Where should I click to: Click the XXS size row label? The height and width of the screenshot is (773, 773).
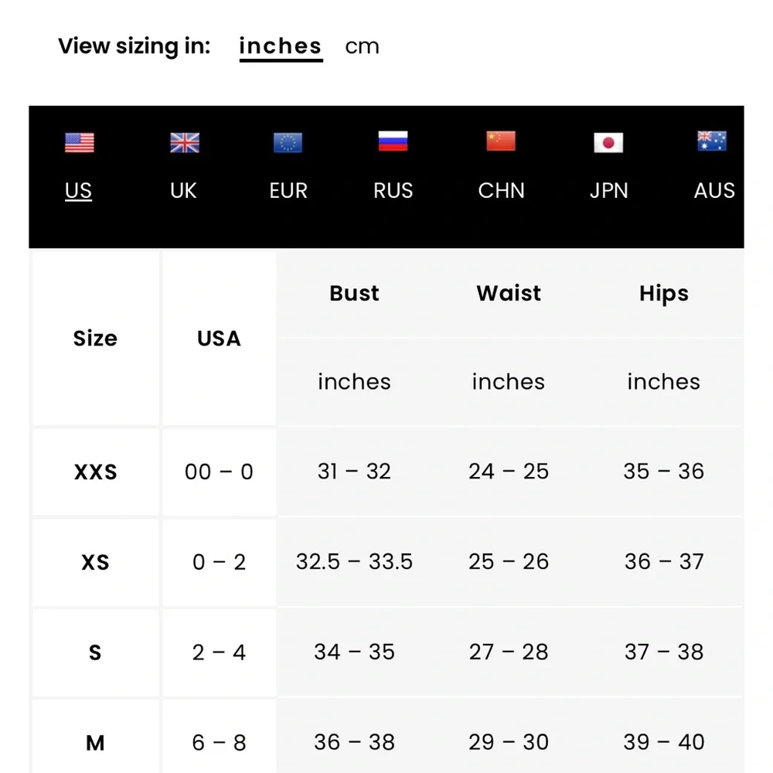[x=95, y=472]
